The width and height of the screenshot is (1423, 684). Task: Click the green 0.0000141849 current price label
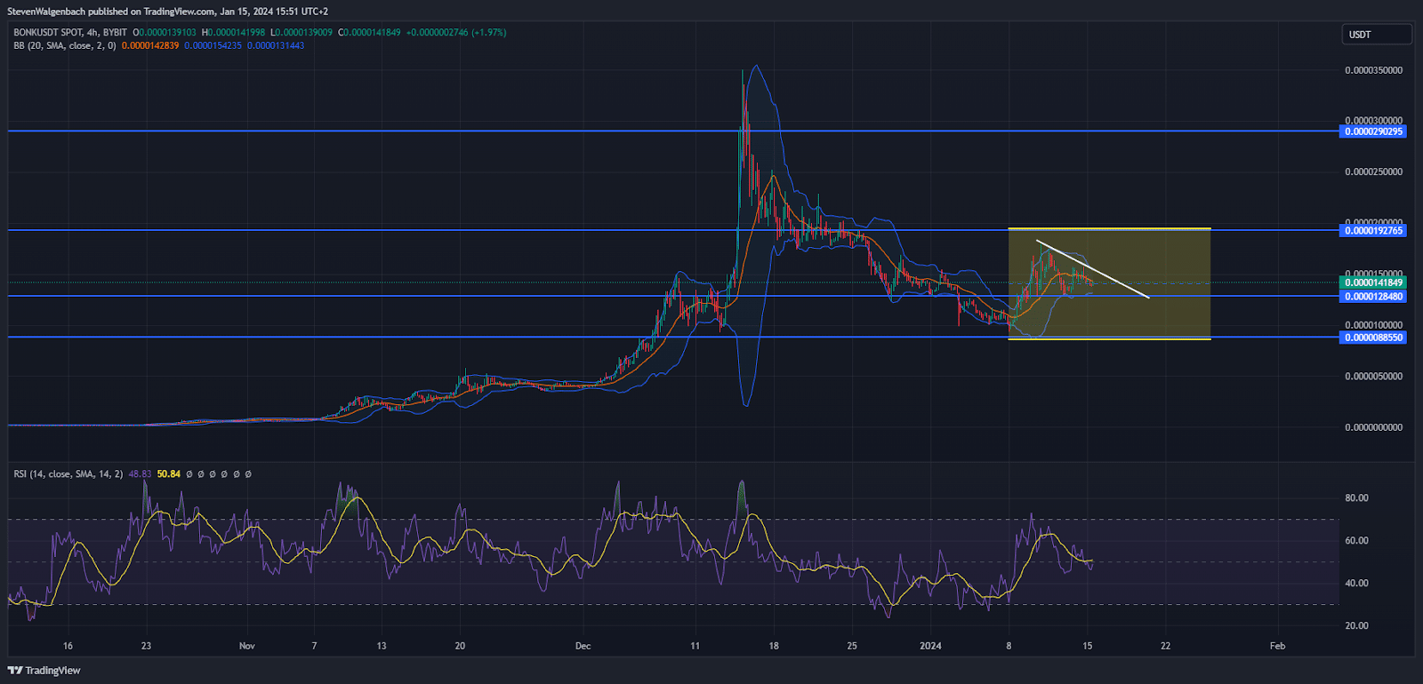1373,282
